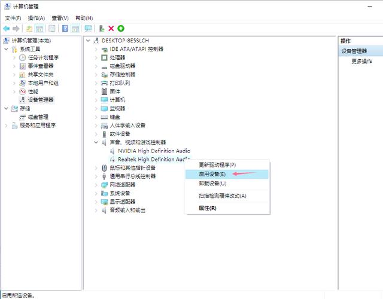Select the 存储控制器 device category
The height and width of the screenshot is (299, 383).
pyautogui.click(x=122, y=74)
